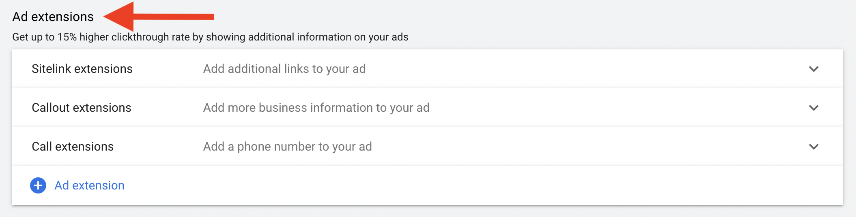Select the Callout extensions row label
The image size is (856, 217).
(81, 108)
